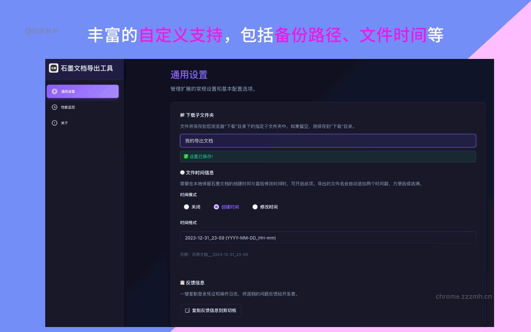Click the 关于 info icon

pyautogui.click(x=54, y=123)
